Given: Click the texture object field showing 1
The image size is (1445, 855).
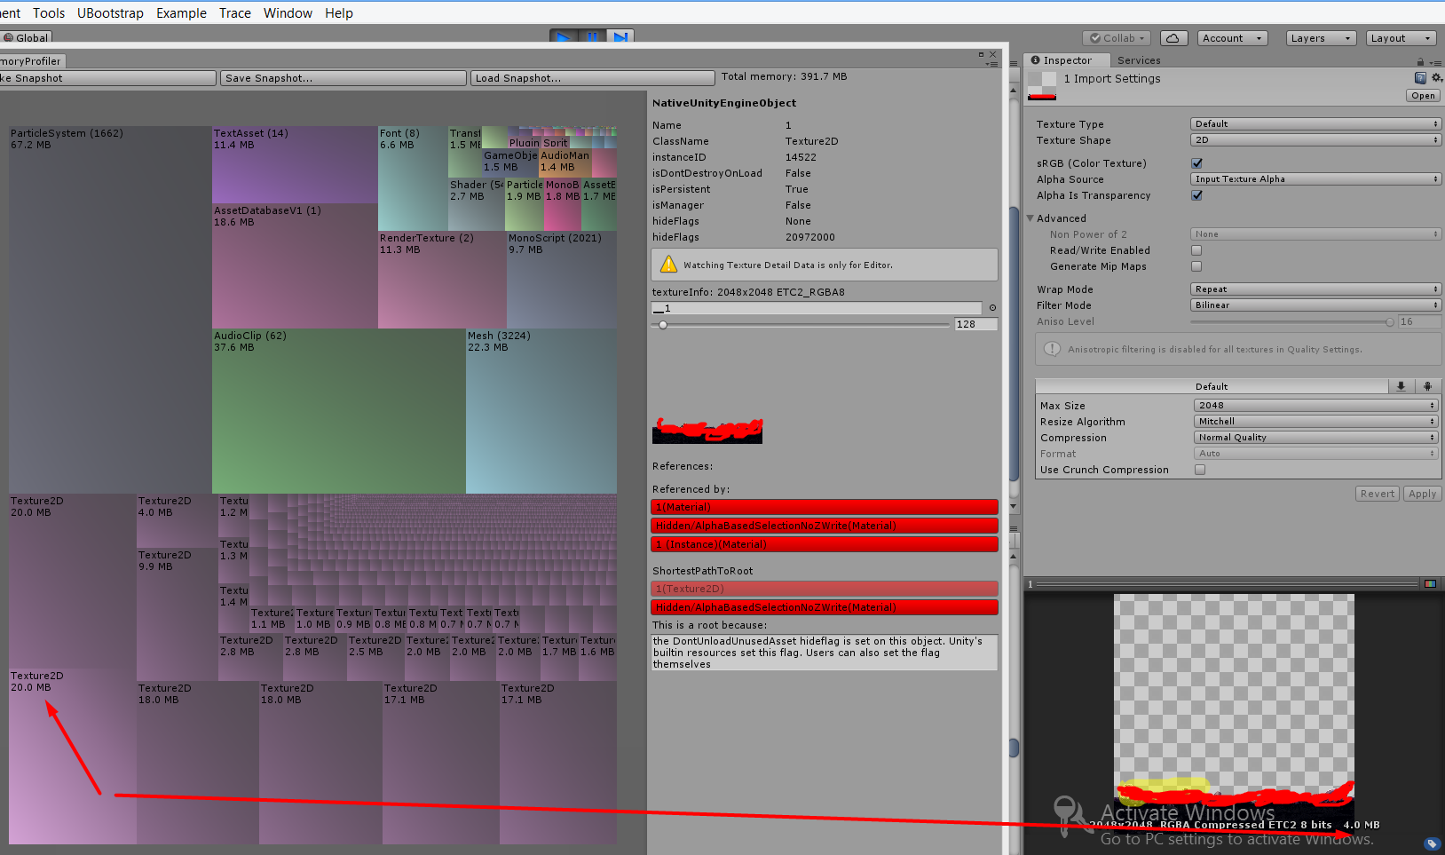Looking at the screenshot, I should coord(817,308).
